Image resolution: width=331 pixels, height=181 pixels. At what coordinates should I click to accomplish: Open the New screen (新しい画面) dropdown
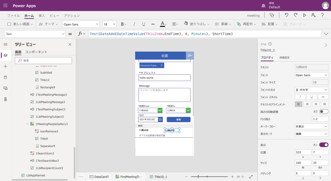tap(20, 24)
